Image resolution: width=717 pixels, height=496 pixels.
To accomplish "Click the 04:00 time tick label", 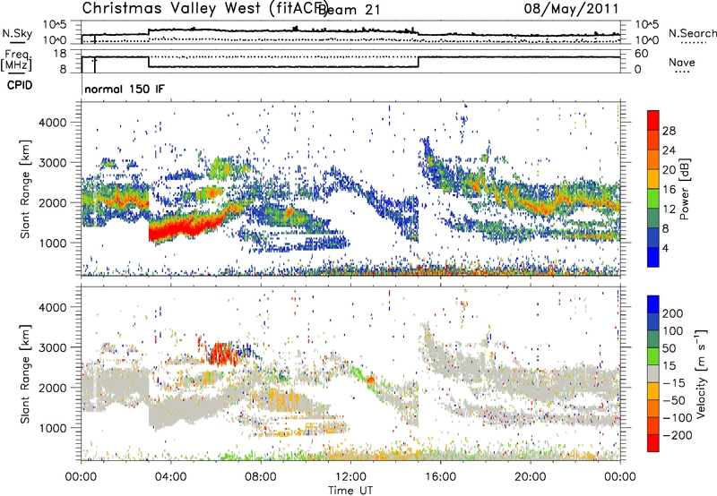I will coord(170,477).
